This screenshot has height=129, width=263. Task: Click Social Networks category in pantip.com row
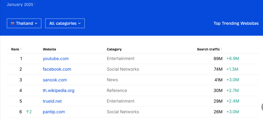123,112
